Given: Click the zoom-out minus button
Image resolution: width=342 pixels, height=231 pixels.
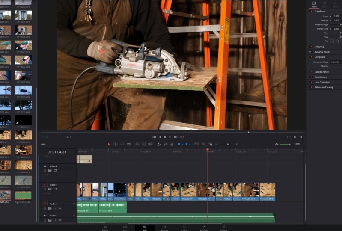Looking at the screenshot, I should coord(216,144).
